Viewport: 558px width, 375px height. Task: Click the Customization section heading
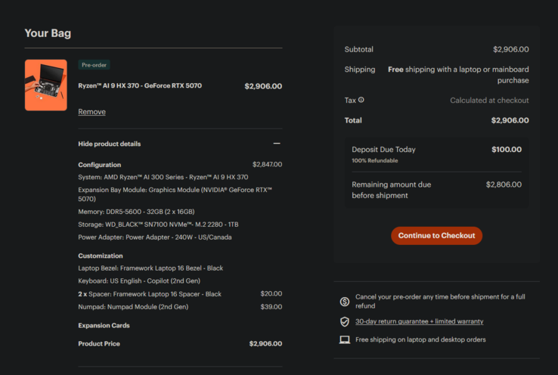(100, 256)
